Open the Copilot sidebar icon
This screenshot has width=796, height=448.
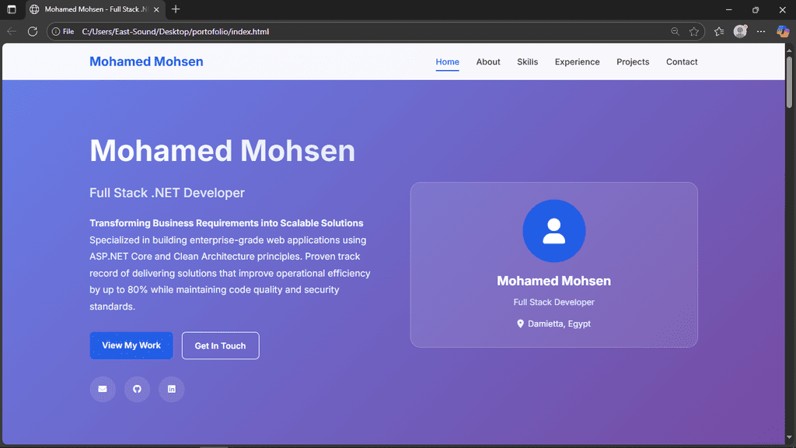click(783, 31)
